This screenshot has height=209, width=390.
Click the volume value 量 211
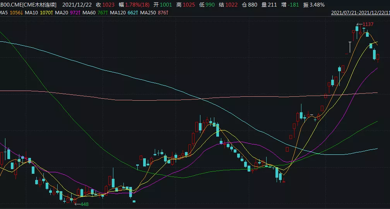tap(269, 5)
